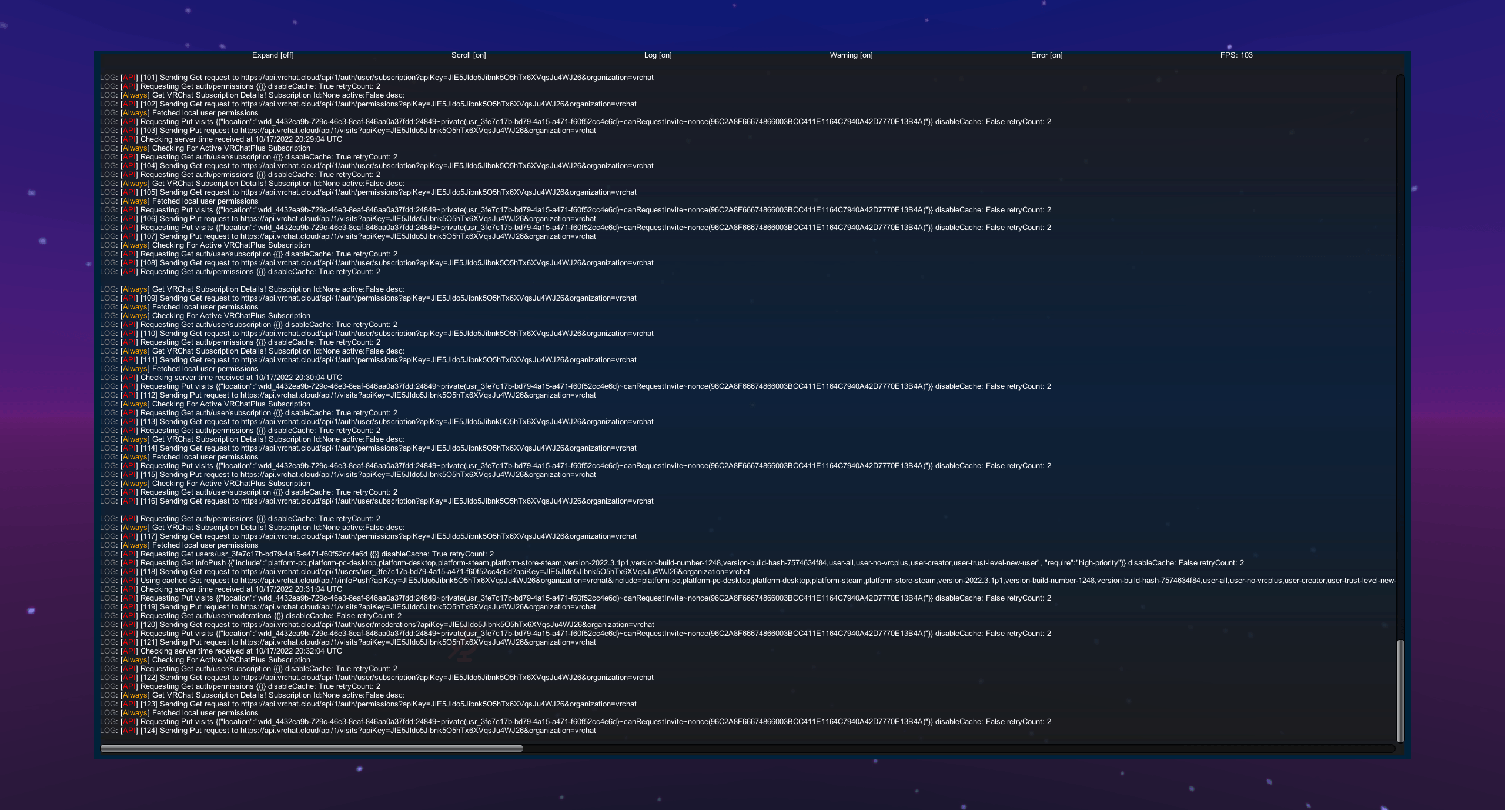This screenshot has width=1505, height=810.
Task: Click the auth/user/moderations request entry 120
Action: [x=388, y=624]
